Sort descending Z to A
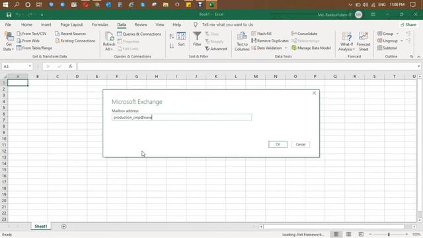 point(172,46)
